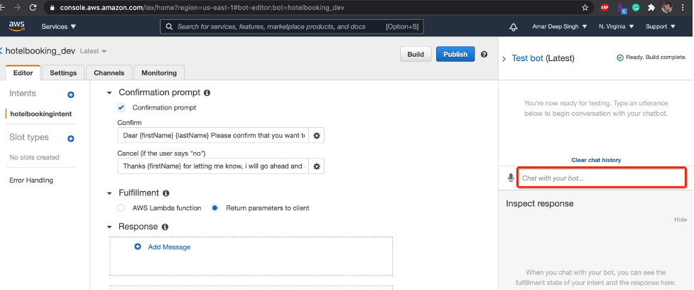Click the Chat with your bot field
The width and height of the screenshot is (694, 290).
click(x=601, y=178)
